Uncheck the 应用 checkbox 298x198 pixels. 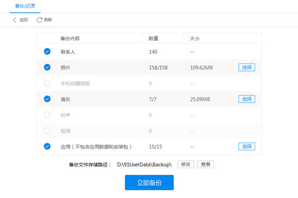pyautogui.click(x=47, y=146)
